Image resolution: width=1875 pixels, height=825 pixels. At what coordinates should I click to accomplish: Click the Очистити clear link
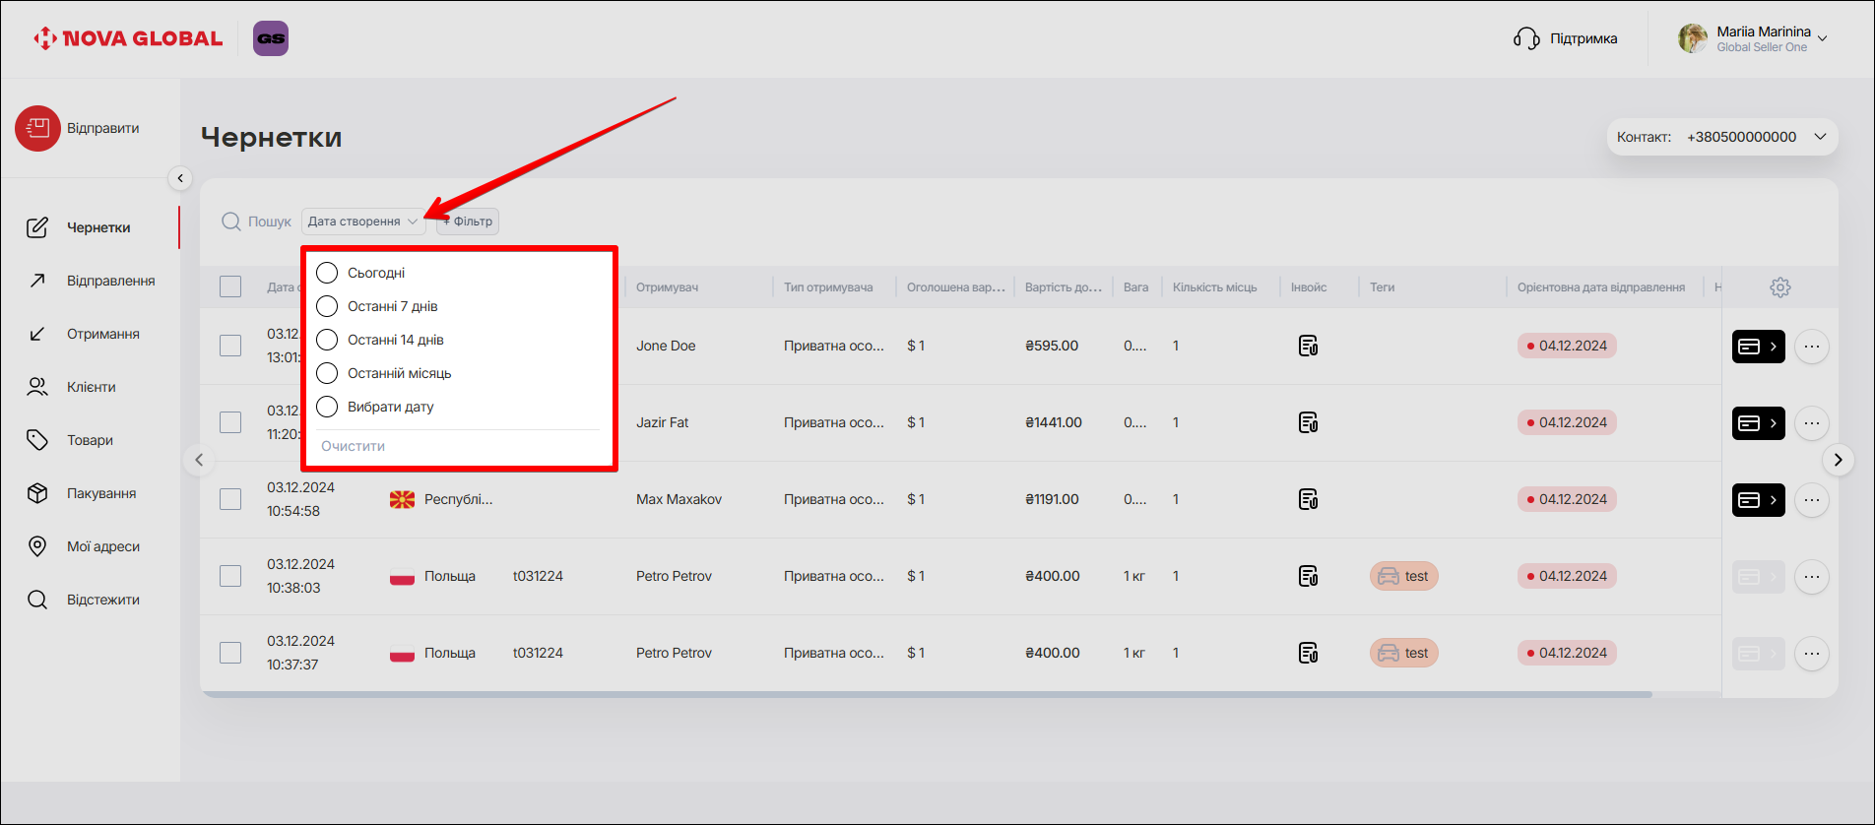pyautogui.click(x=353, y=446)
